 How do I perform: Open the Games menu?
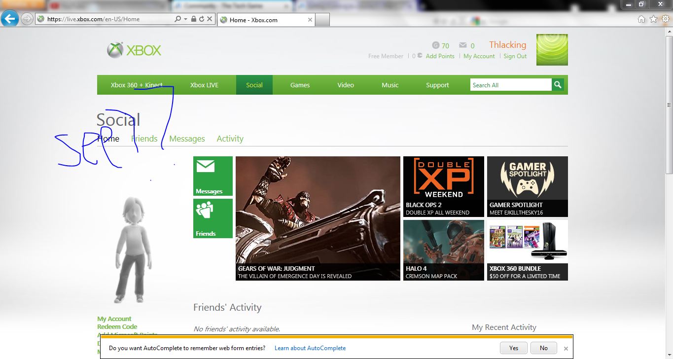pos(300,85)
